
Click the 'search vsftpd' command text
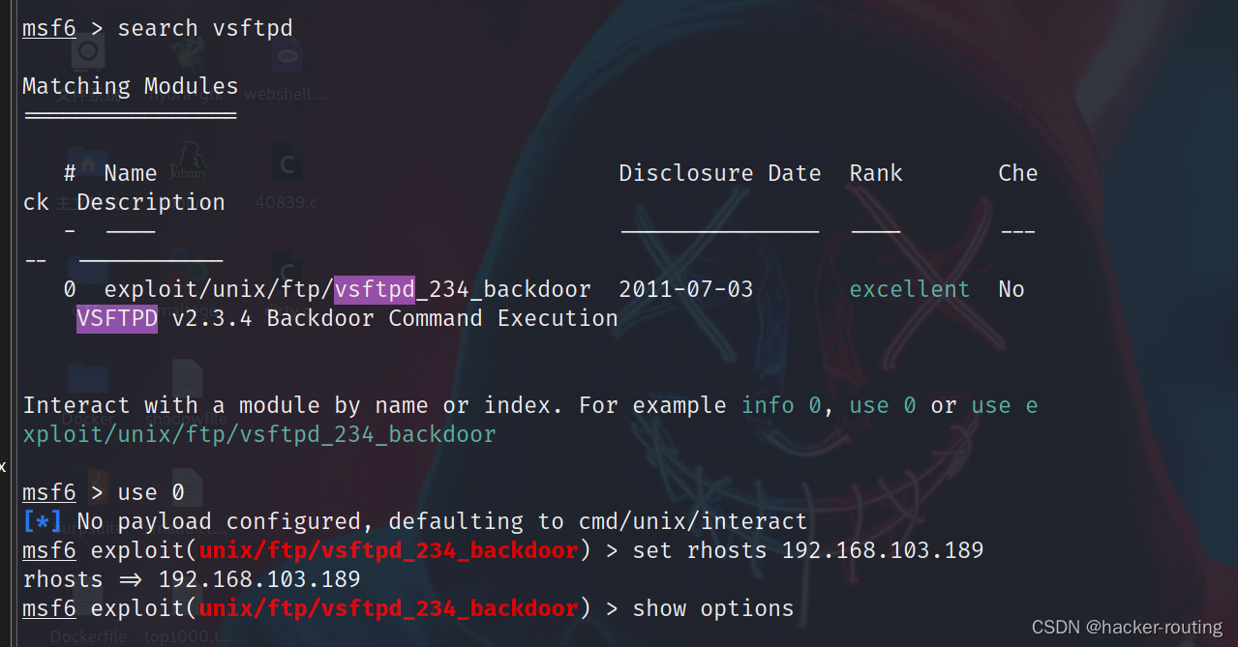point(204,28)
